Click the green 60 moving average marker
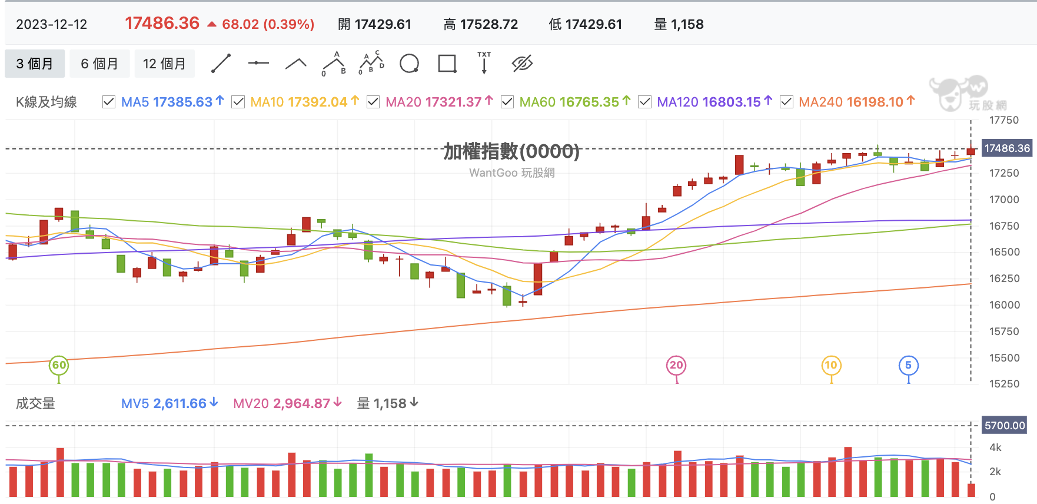 (59, 366)
